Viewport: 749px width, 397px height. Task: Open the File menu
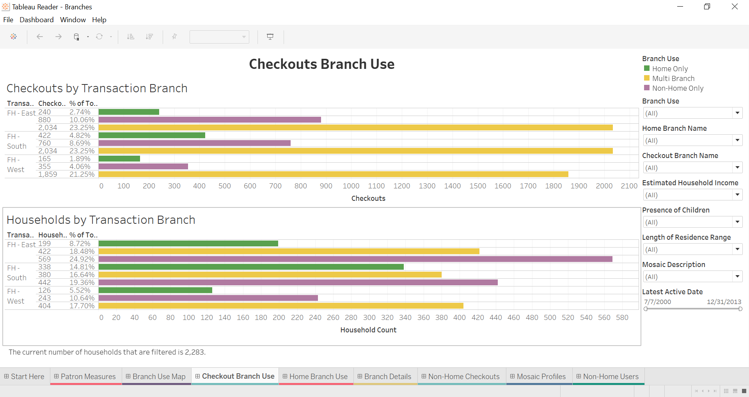point(8,20)
